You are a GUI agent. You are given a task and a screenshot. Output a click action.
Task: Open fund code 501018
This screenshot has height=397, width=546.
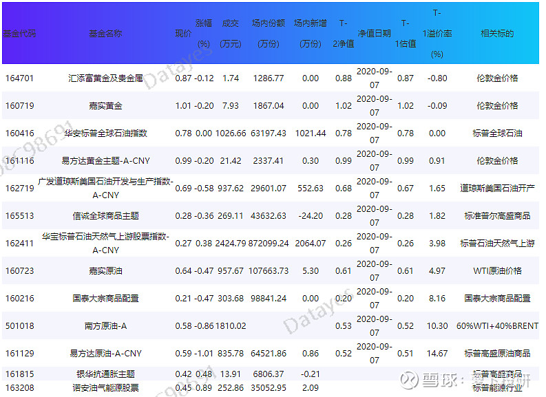(x=19, y=326)
